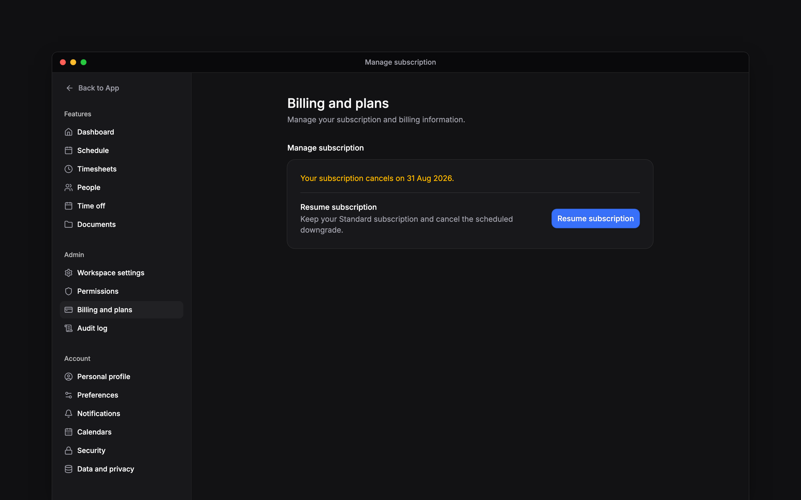Click the Notifications bell icon
Screen dimensions: 801x500
pos(69,414)
